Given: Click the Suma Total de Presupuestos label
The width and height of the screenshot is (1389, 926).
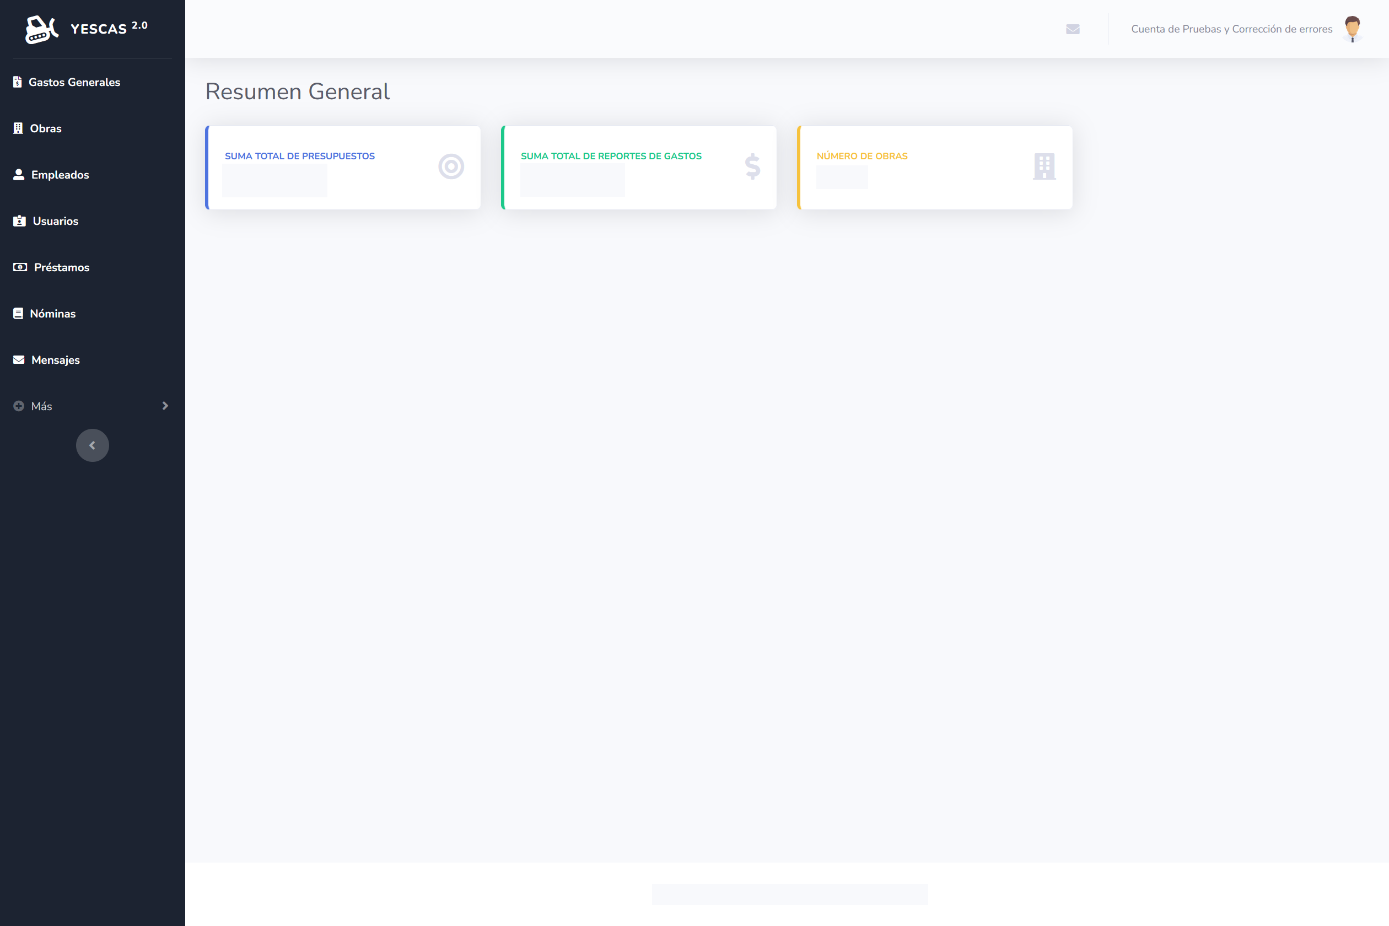Looking at the screenshot, I should tap(300, 156).
